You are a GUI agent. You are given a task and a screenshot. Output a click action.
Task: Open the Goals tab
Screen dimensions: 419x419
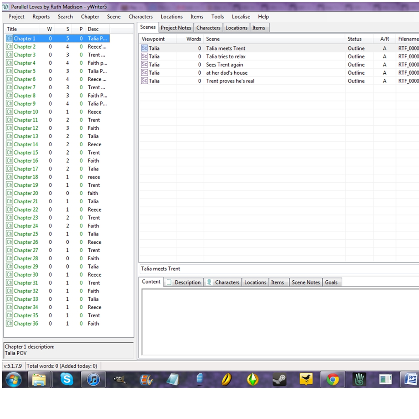(x=331, y=282)
